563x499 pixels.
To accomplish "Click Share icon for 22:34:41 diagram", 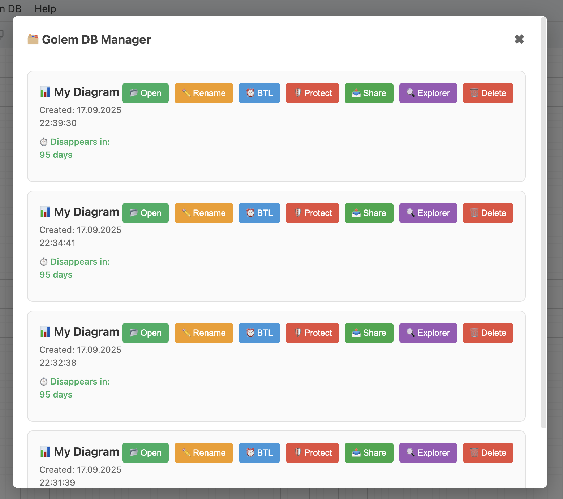I will [356, 213].
